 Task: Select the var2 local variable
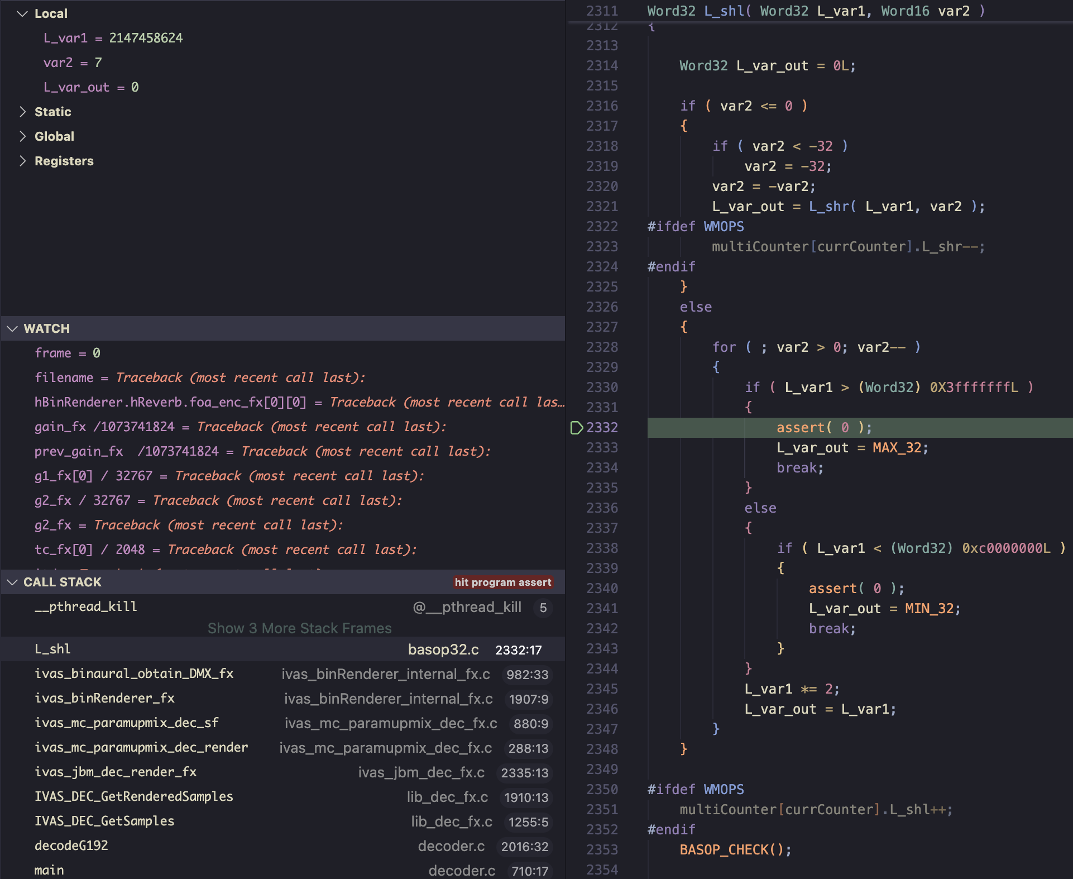[59, 63]
